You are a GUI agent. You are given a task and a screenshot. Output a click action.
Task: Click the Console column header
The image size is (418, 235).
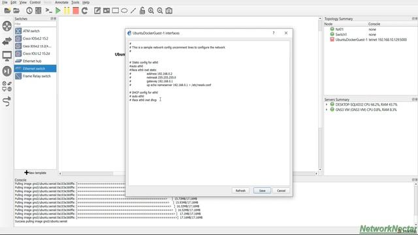tap(393, 24)
